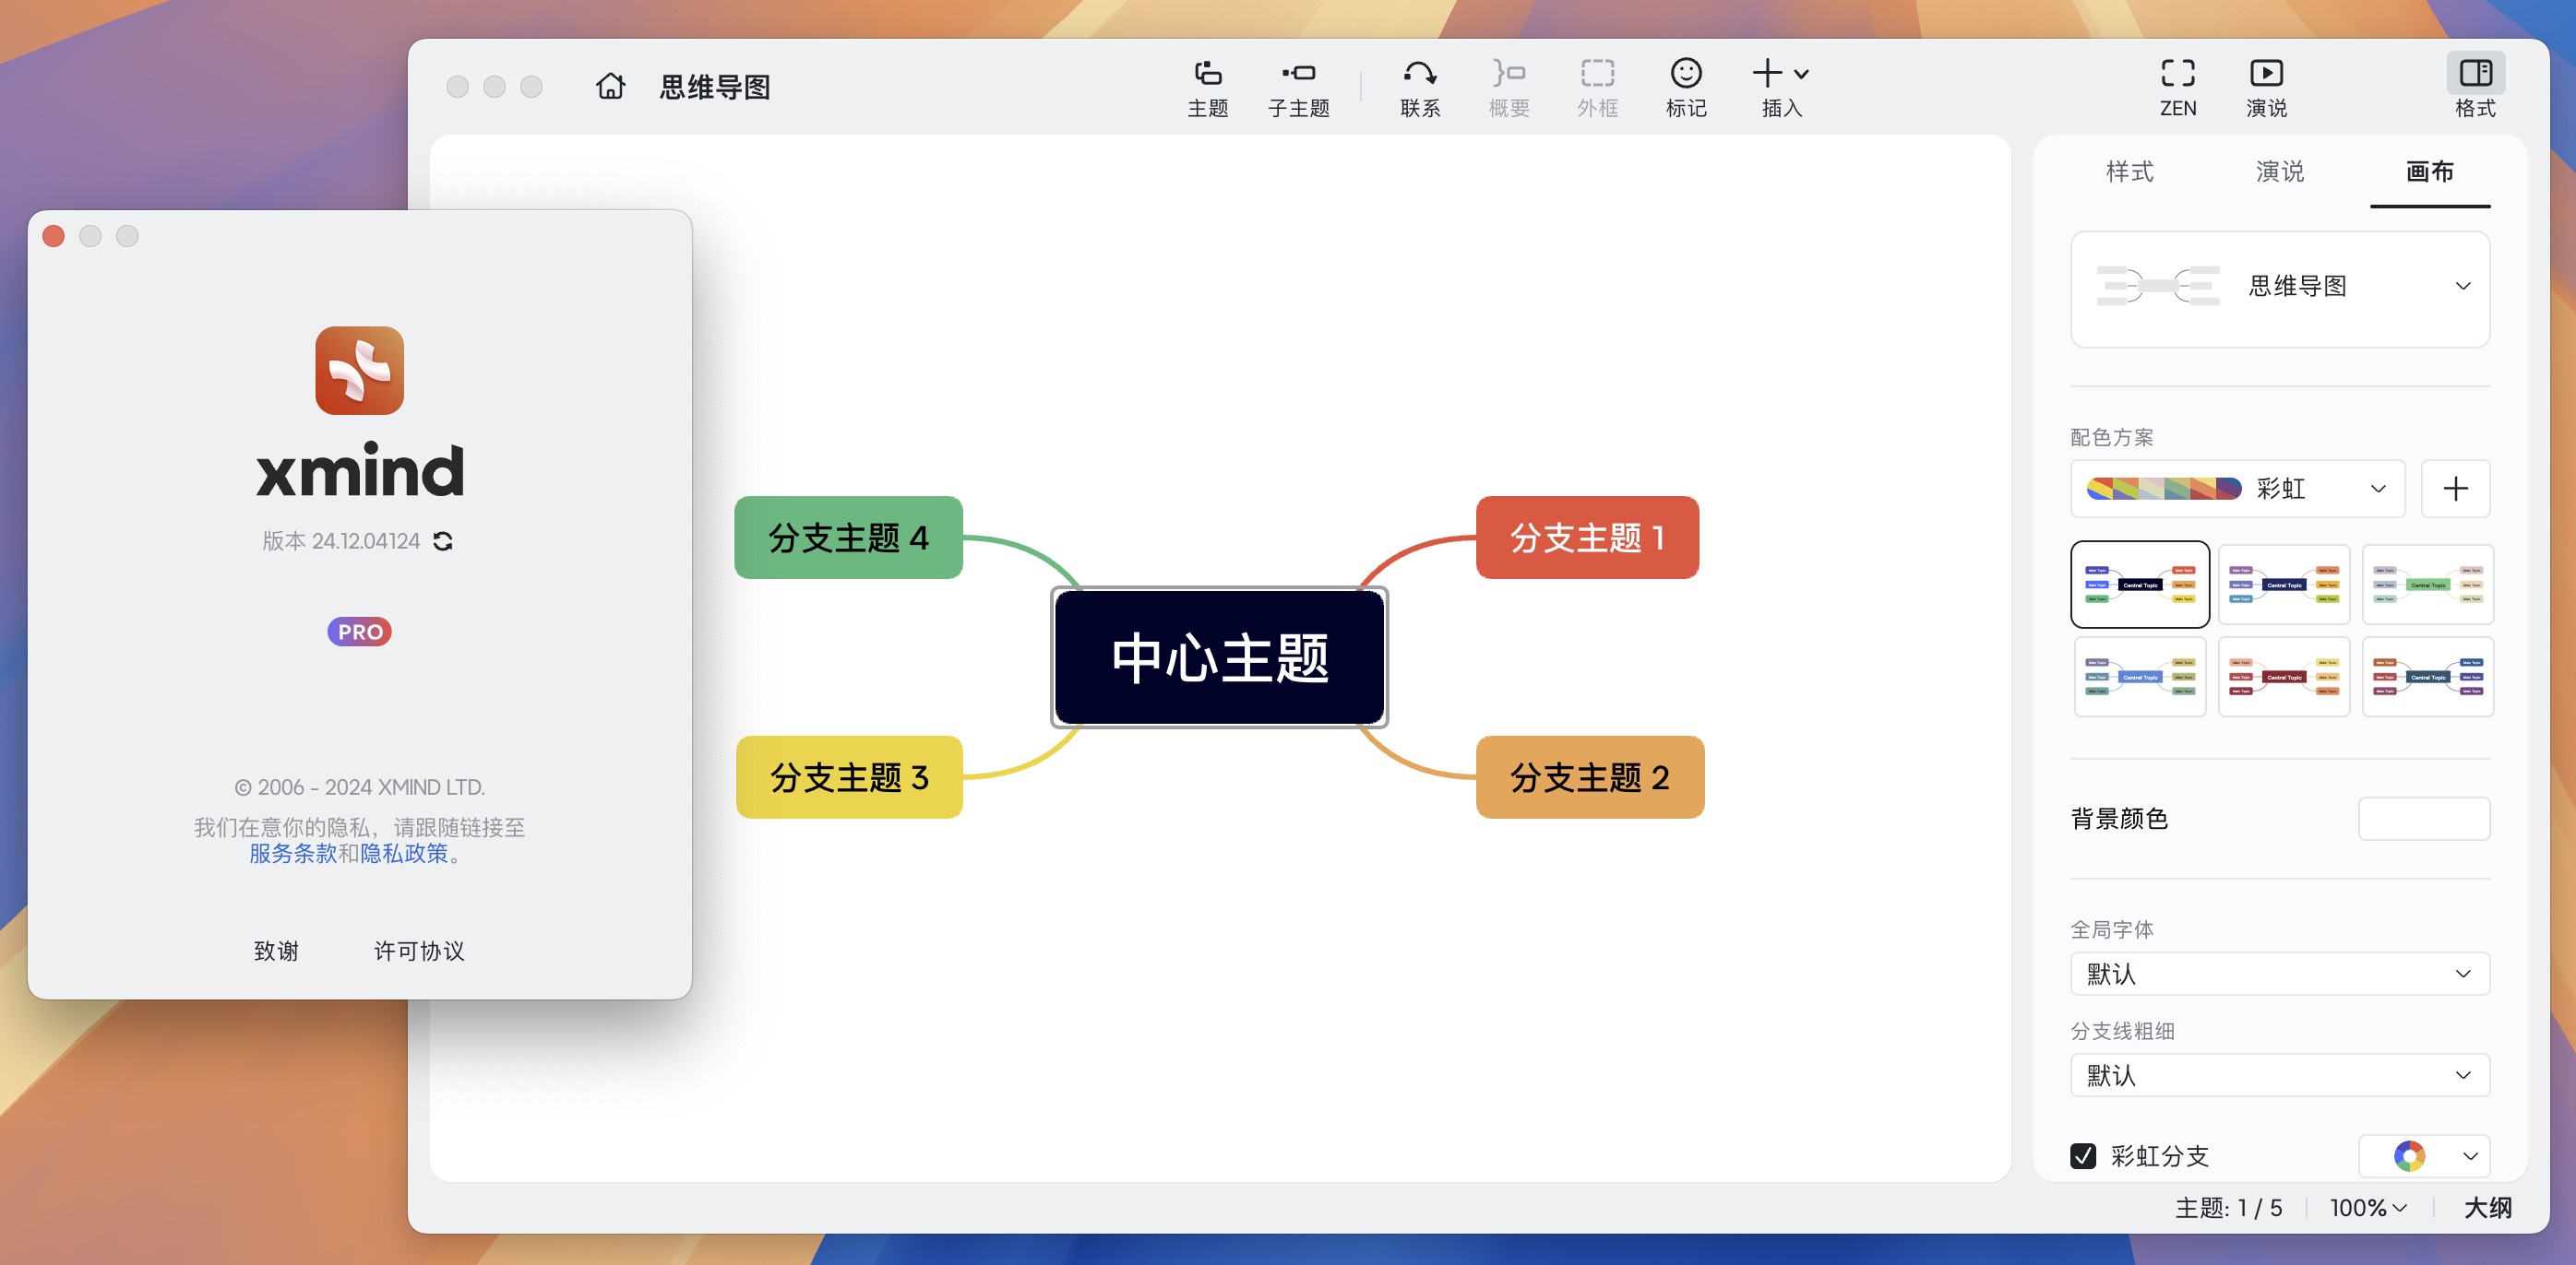Start 演说 pitch mode from toolbar

[x=2265, y=88]
